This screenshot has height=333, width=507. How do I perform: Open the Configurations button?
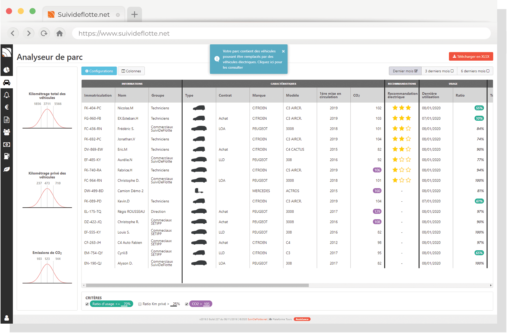point(99,71)
